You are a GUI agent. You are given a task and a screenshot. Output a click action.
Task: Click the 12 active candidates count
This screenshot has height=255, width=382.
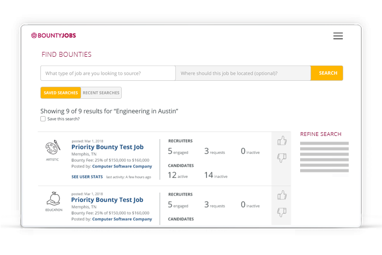pos(177,175)
